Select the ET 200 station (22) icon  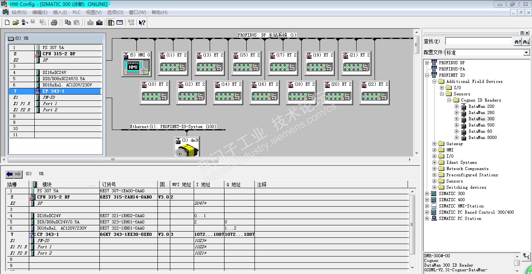click(375, 93)
